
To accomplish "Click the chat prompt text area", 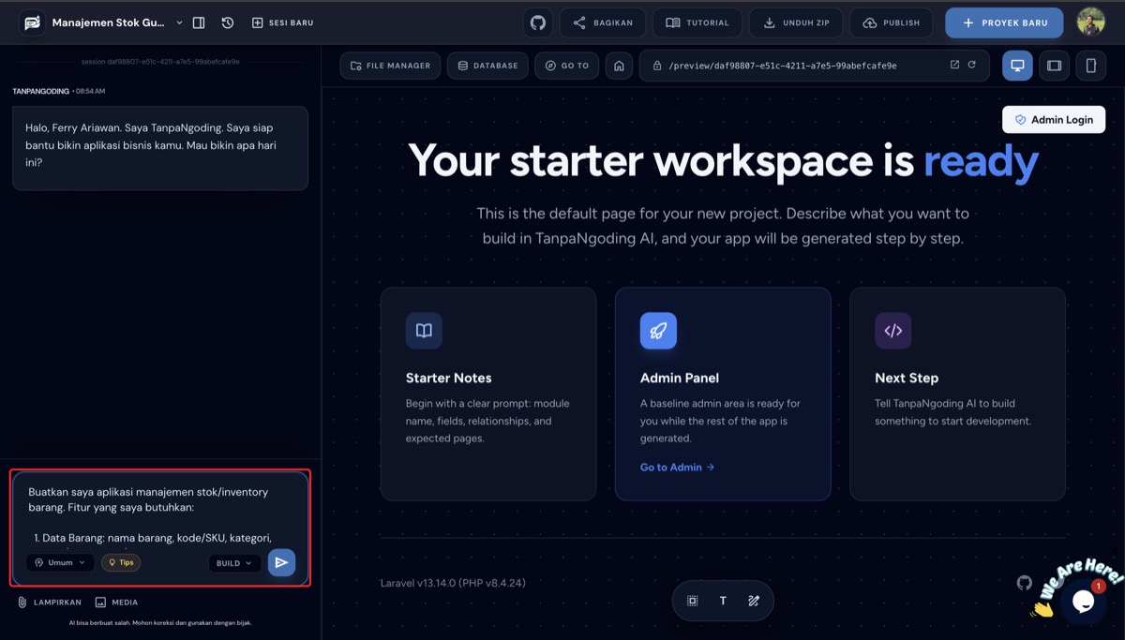I will tap(159, 513).
